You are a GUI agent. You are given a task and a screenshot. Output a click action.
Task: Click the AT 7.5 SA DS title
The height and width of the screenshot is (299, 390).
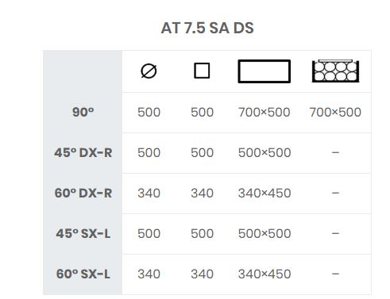tap(207, 28)
